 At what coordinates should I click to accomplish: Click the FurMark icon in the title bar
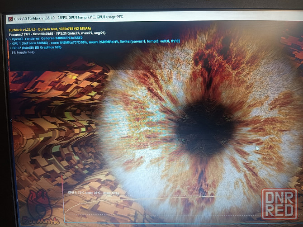pos(10,18)
